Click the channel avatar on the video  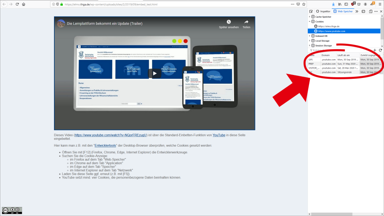click(61, 24)
